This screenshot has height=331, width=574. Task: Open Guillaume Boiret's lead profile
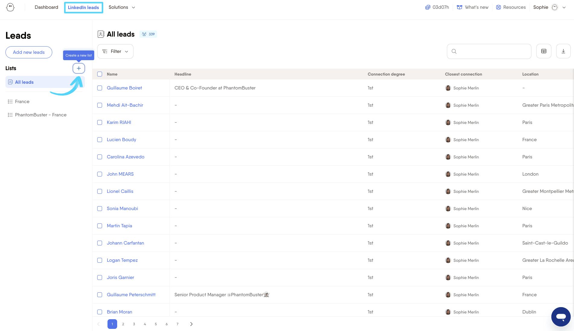[x=124, y=88]
